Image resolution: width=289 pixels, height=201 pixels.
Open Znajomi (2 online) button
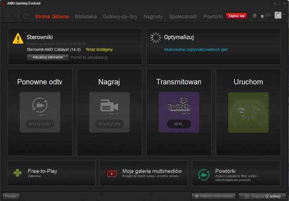pos(262,197)
